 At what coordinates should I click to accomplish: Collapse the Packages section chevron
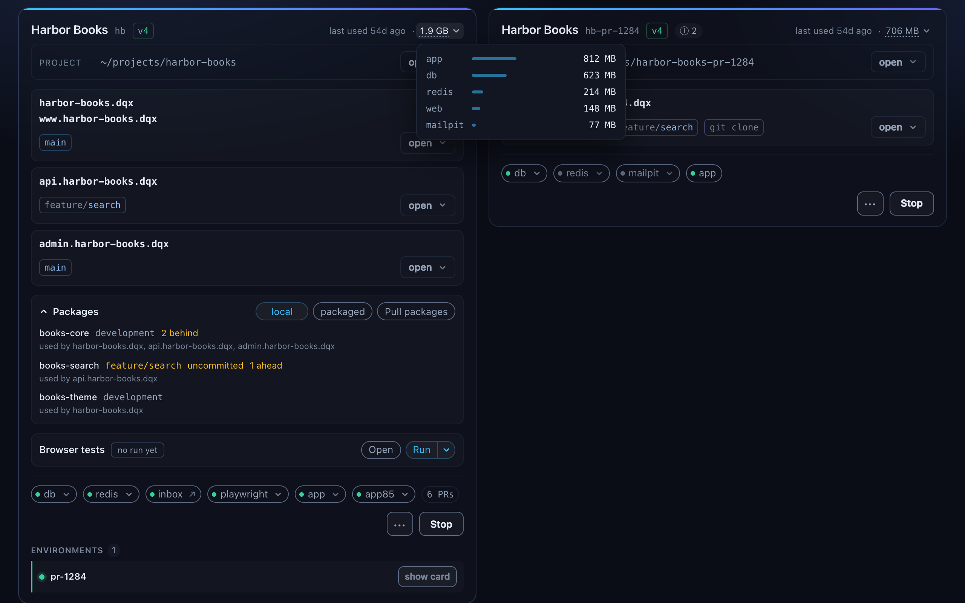pyautogui.click(x=44, y=311)
